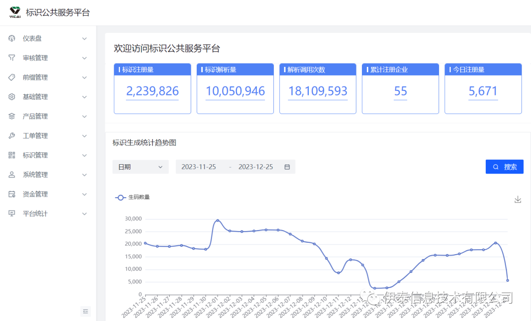Image resolution: width=531 pixels, height=321 pixels.
Task: Collapse the sidebar with the bottom toggle icon
Action: pyautogui.click(x=86, y=311)
